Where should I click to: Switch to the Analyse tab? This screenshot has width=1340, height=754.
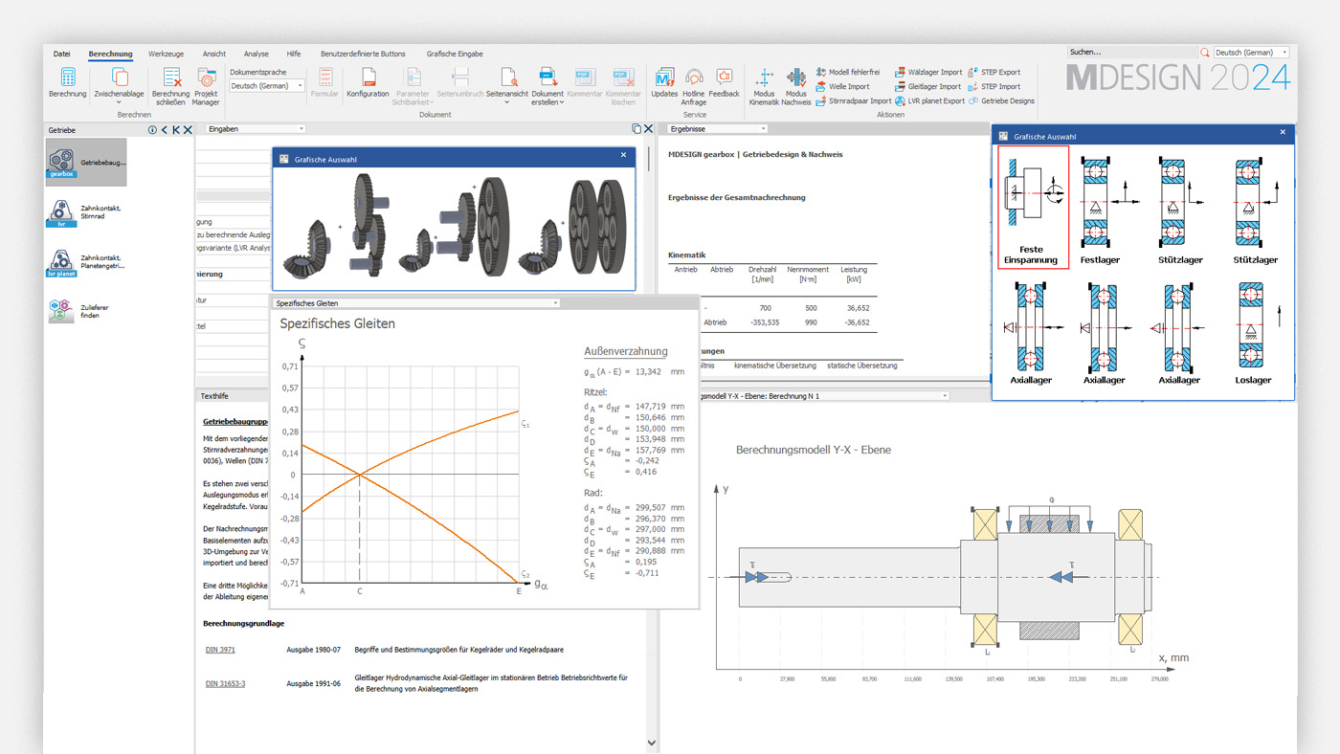[x=257, y=54]
